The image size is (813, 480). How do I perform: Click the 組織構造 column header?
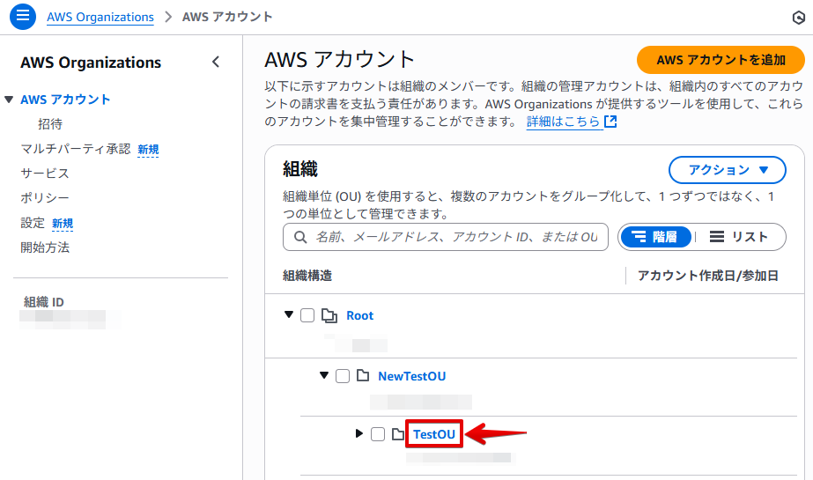tap(307, 276)
